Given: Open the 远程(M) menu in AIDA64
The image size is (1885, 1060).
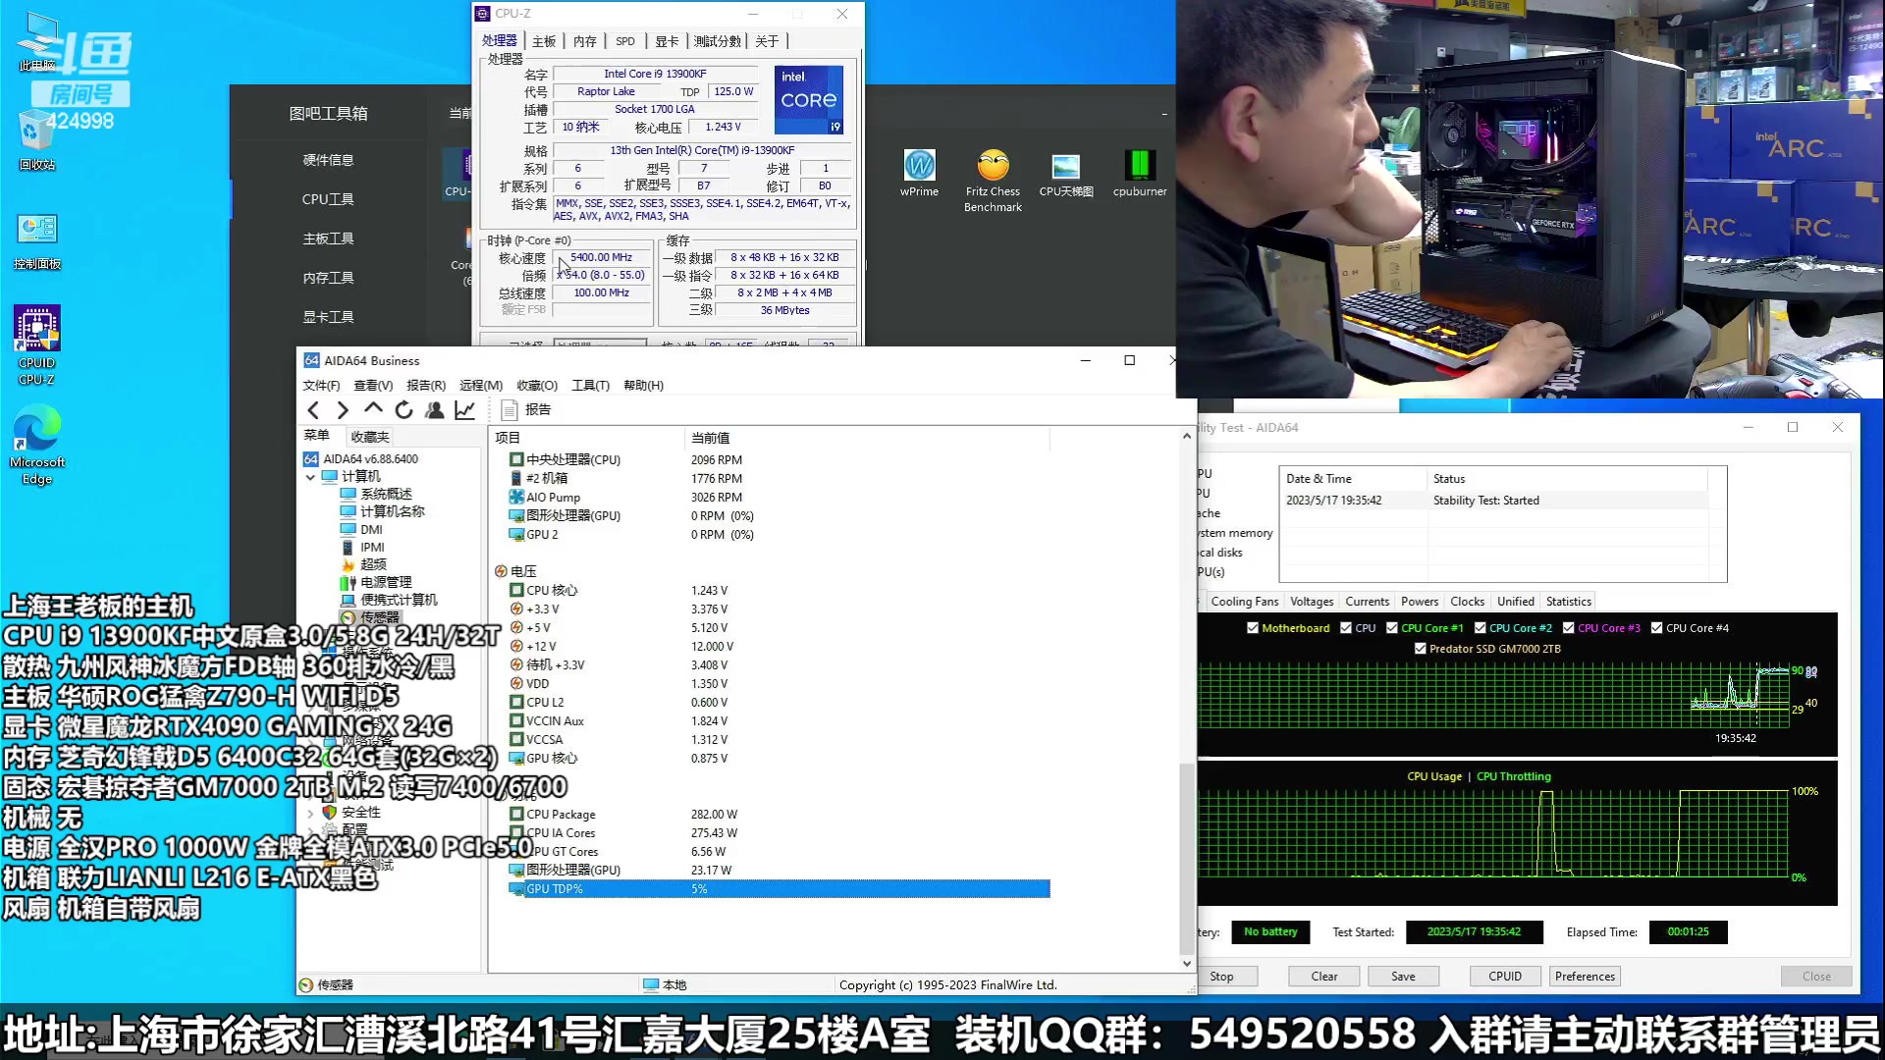Looking at the screenshot, I should point(481,385).
